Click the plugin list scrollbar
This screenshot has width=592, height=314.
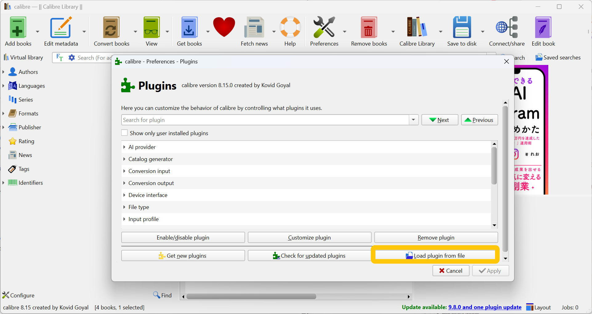click(494, 166)
